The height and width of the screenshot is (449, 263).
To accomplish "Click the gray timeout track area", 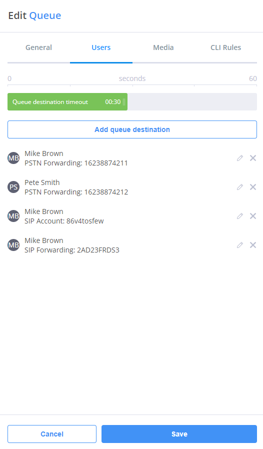I will [192, 101].
